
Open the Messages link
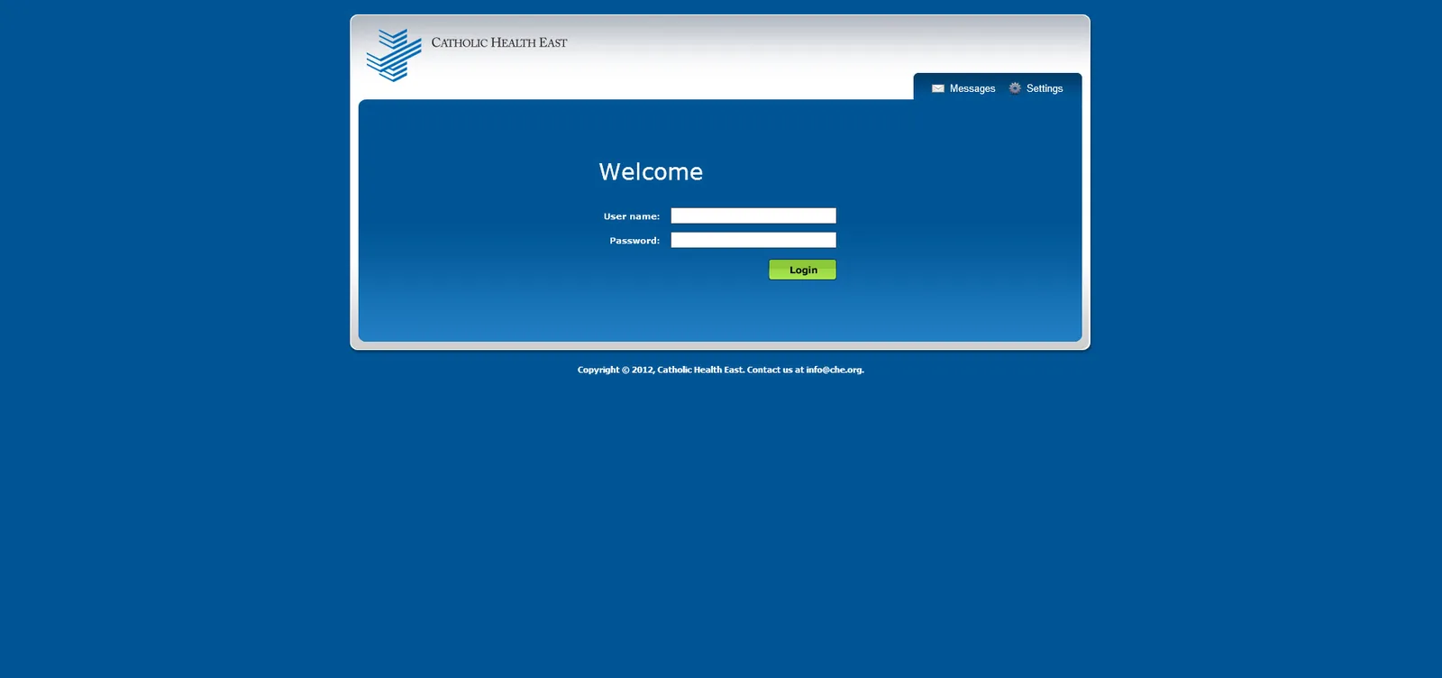tap(972, 88)
